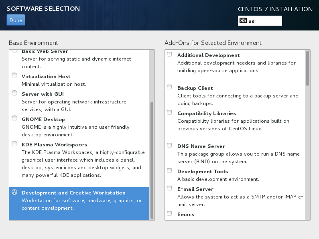Viewport: 319px width, 239px height.
Task: Click the 'E-mail Server' label text
Action: pos(195,189)
